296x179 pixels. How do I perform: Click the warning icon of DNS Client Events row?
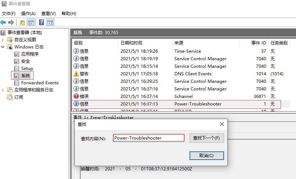click(x=76, y=74)
